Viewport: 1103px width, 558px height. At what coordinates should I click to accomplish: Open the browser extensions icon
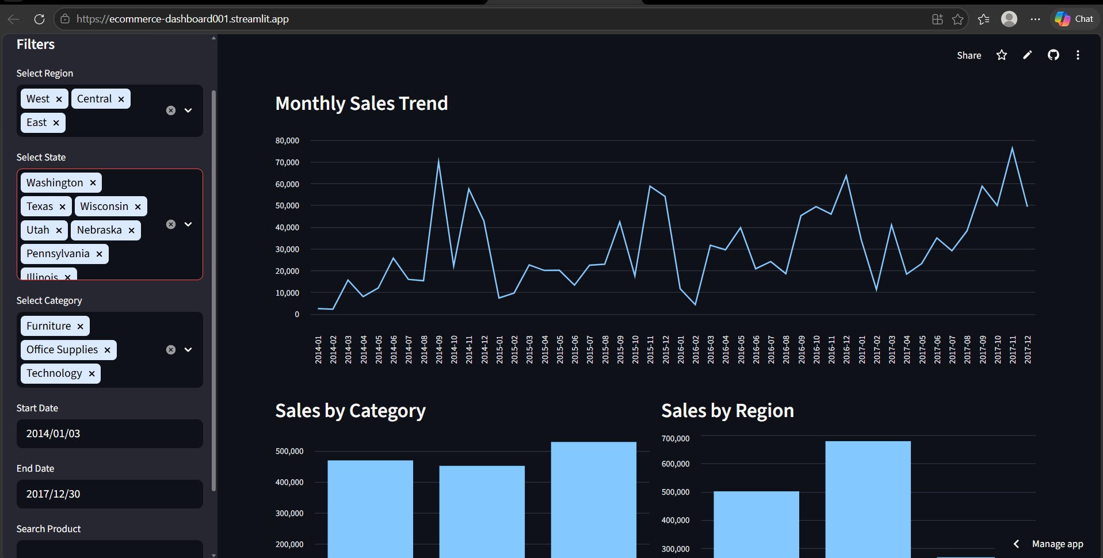pos(937,19)
